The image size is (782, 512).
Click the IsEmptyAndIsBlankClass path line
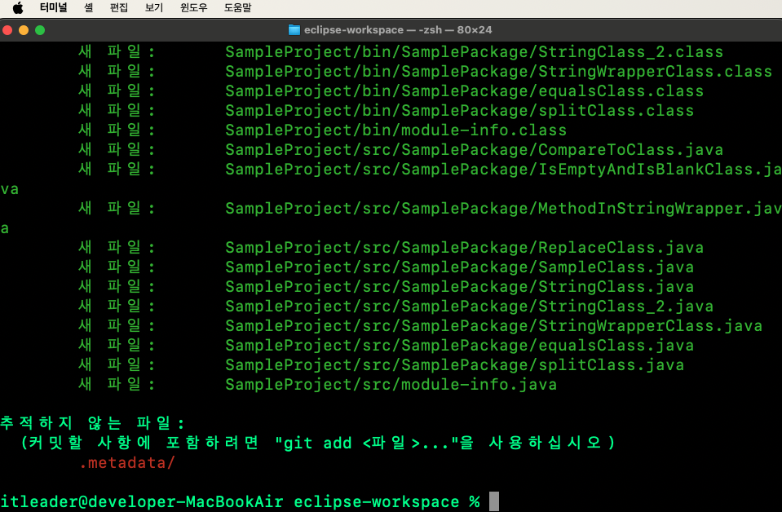click(504, 169)
